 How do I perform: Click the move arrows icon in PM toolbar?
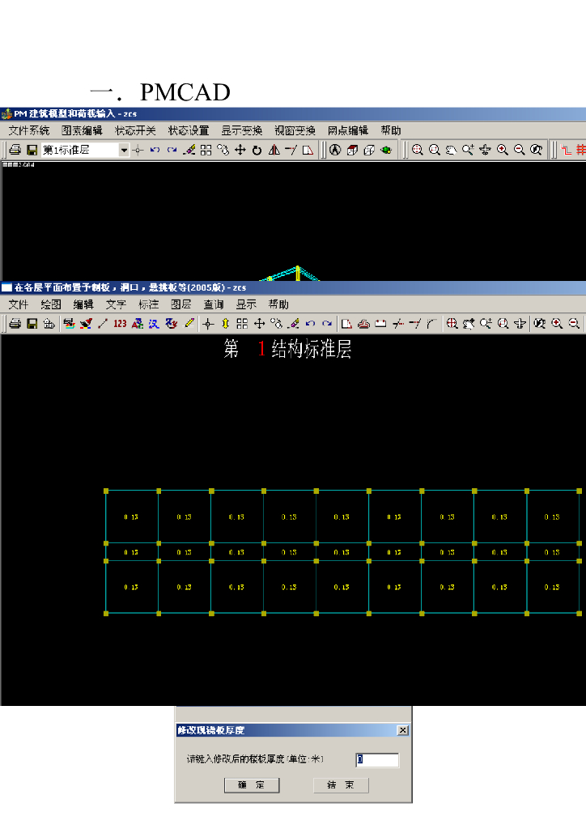coord(240,150)
